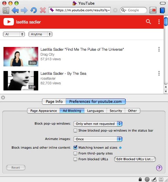
Task: Click the Reset button
Action: (x=16, y=168)
